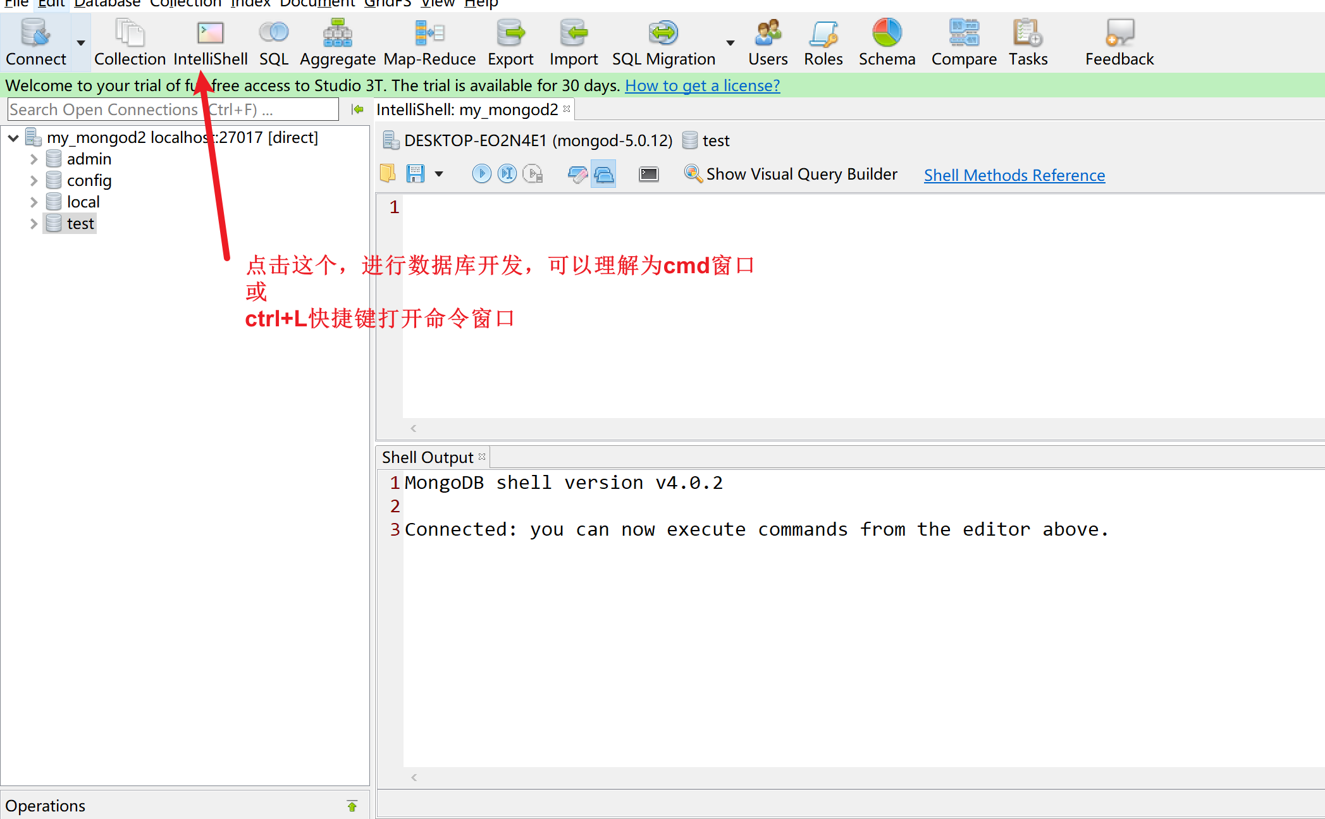The image size is (1325, 819).
Task: Open the Compare tool
Action: [964, 41]
